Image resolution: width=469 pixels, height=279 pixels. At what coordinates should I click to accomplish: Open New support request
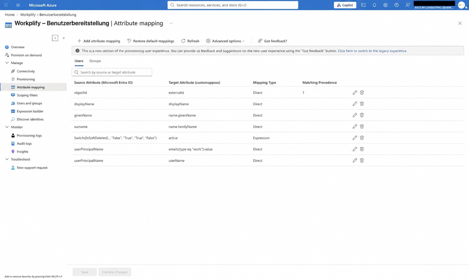click(32, 168)
